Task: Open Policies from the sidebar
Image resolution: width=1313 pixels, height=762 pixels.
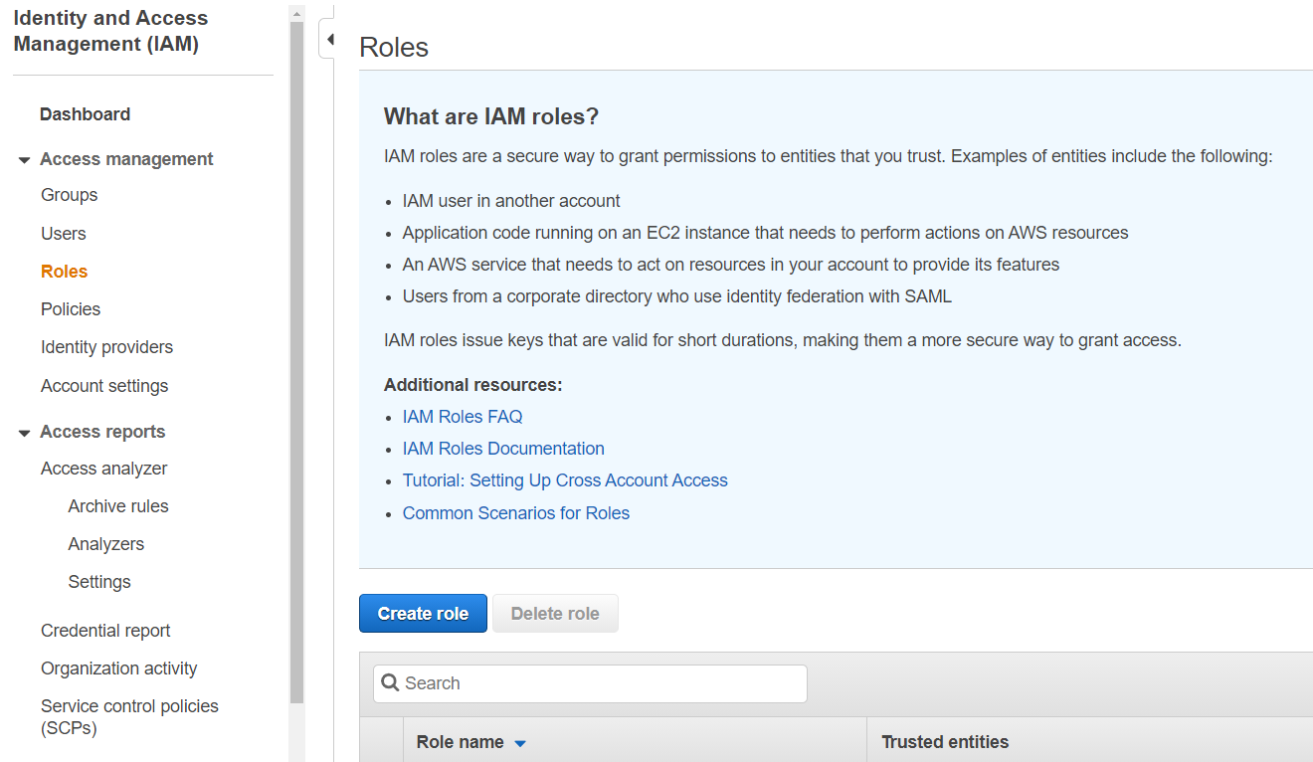Action: (x=70, y=309)
